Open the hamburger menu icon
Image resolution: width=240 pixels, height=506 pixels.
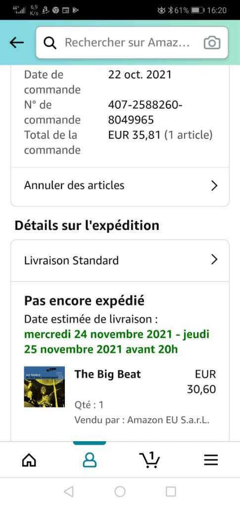coord(211,460)
